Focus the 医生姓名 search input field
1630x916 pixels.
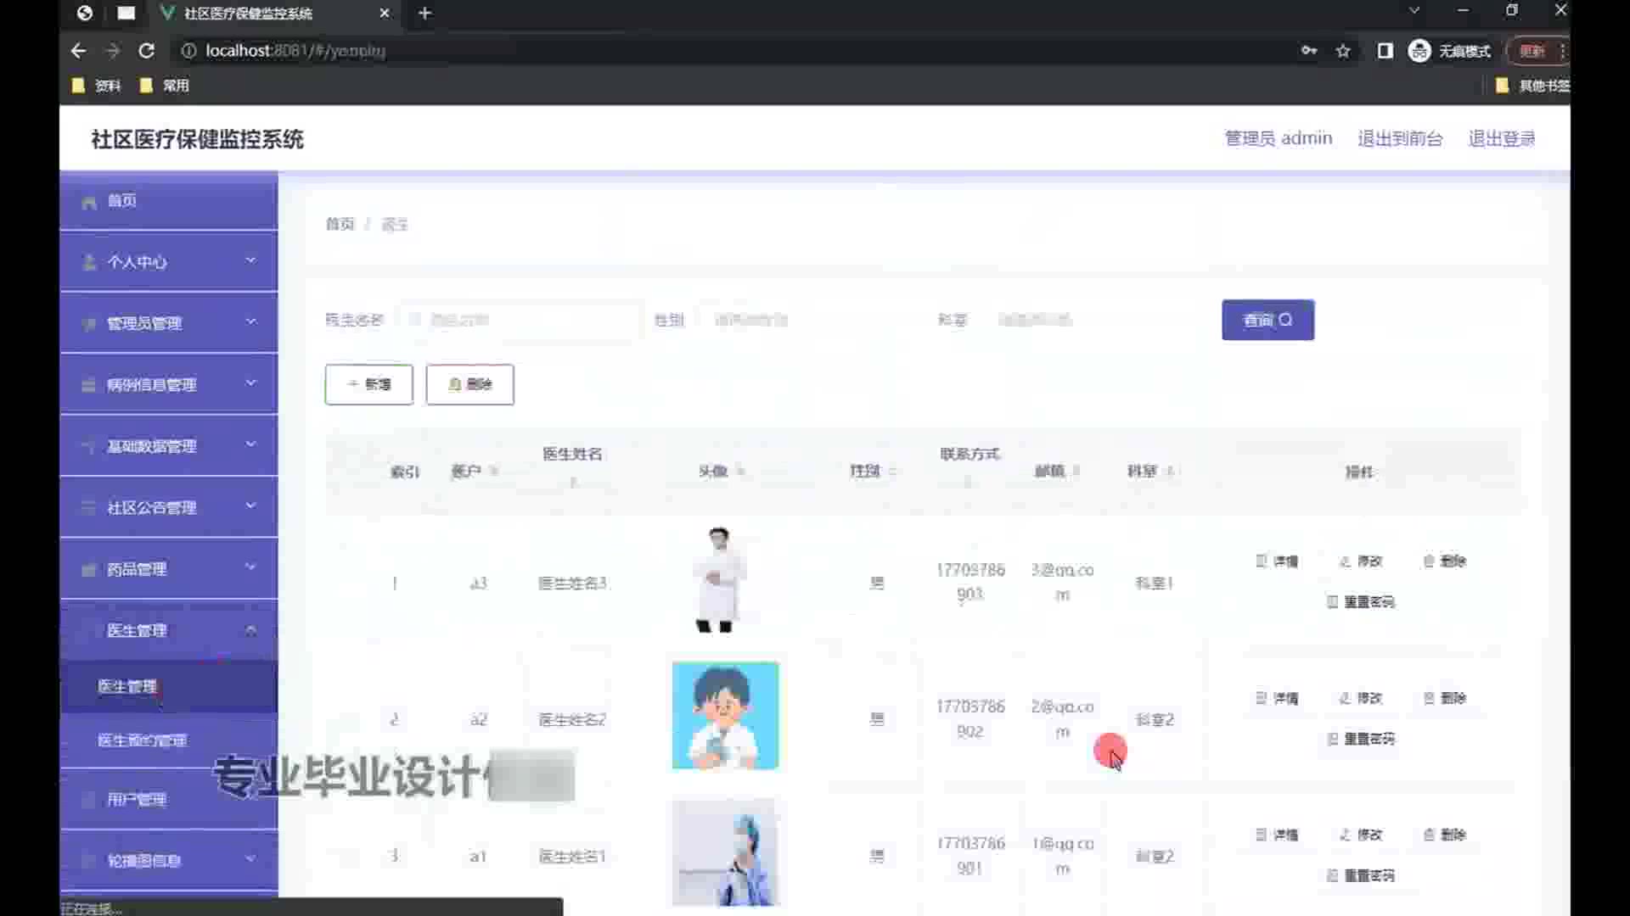coord(520,320)
